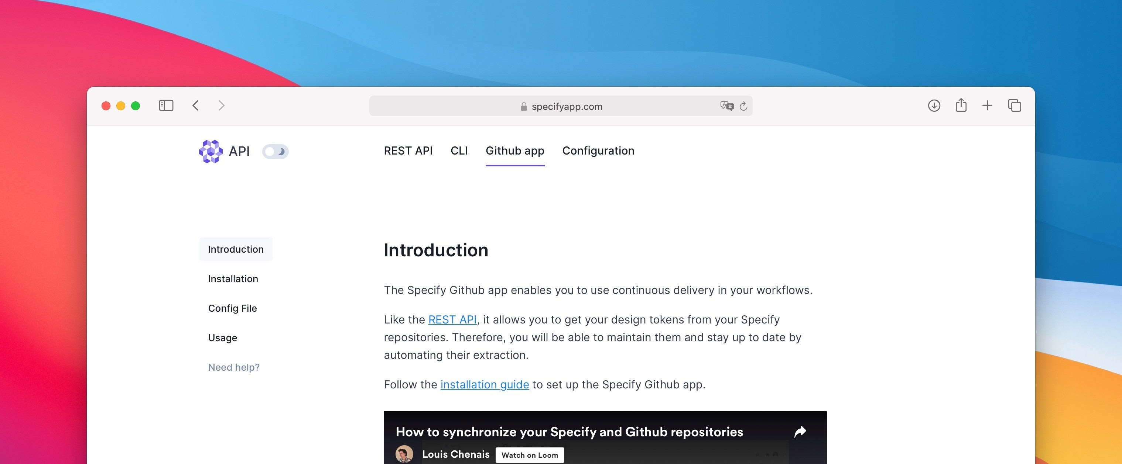Viewport: 1122px width, 464px height.
Task: Click the share icon in Safari toolbar
Action: (961, 105)
